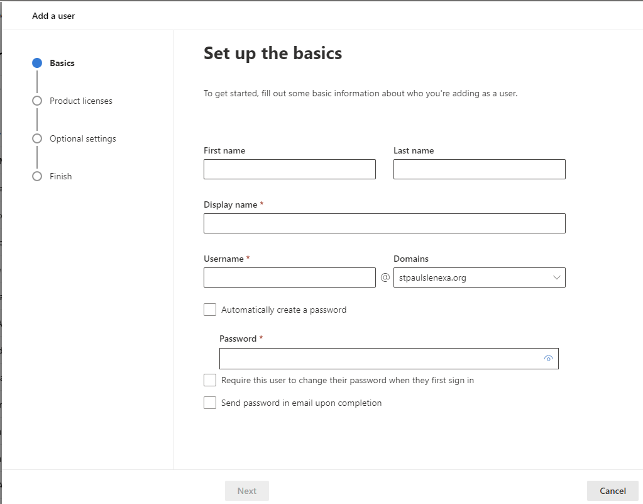Go to the Basics step label

(62, 63)
